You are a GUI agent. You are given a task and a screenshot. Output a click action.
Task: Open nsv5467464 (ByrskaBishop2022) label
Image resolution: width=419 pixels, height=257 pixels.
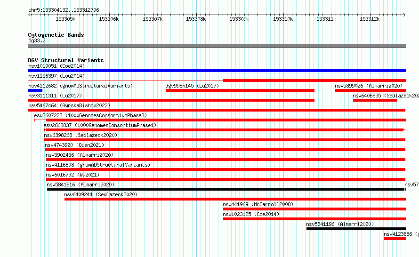(69, 105)
